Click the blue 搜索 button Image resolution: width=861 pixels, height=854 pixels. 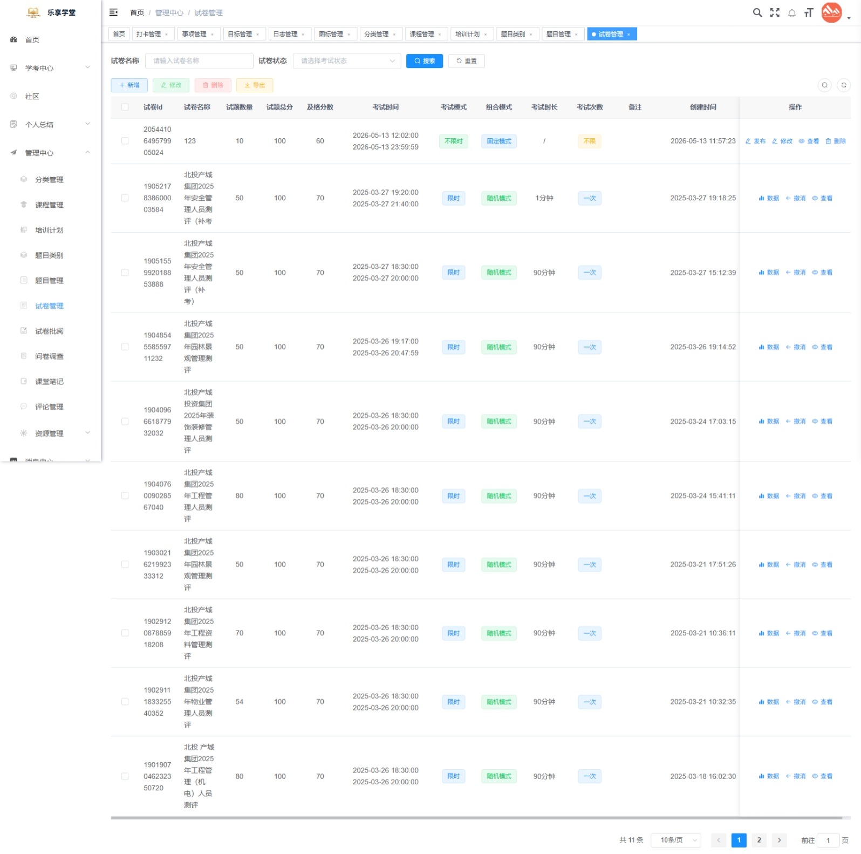click(x=425, y=61)
